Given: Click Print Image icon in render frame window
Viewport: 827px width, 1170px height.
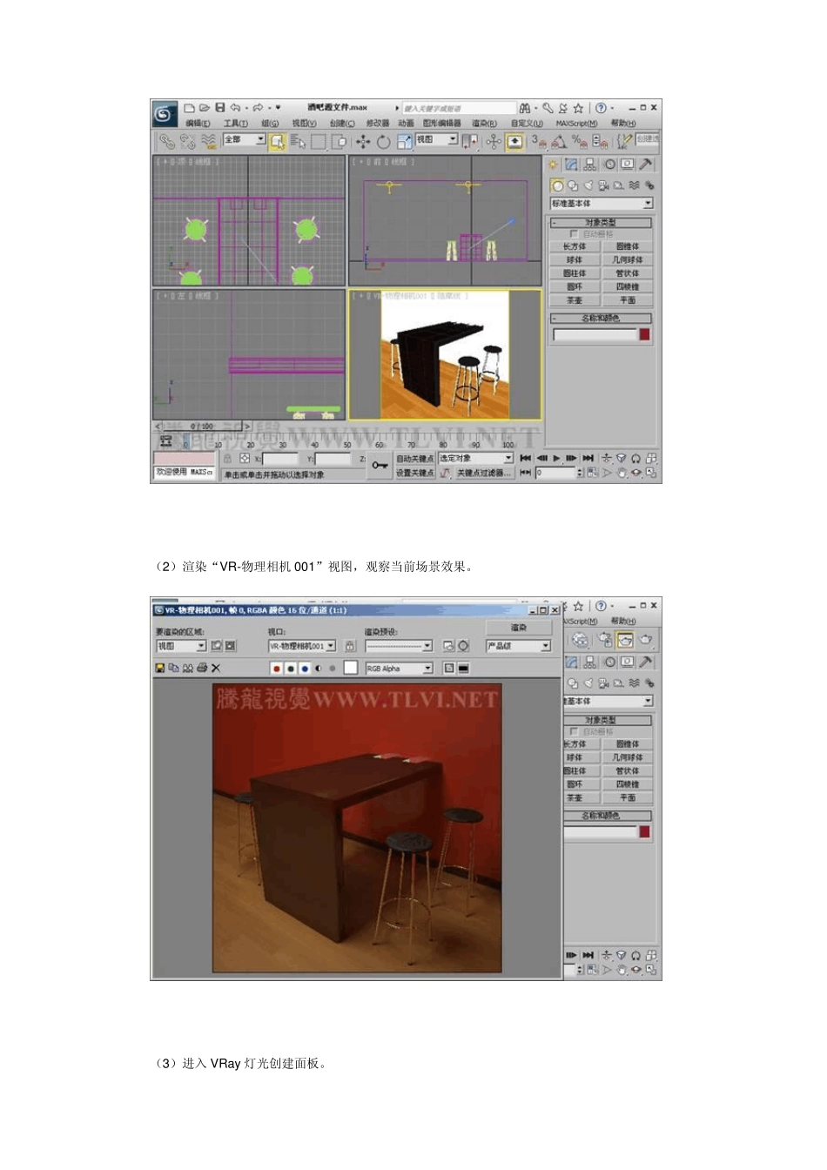Looking at the screenshot, I should coord(202,668).
